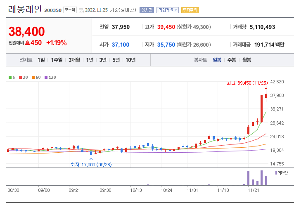294x203 pixels.
Task: Click the 고가 value 39,450
Action: click(x=166, y=27)
